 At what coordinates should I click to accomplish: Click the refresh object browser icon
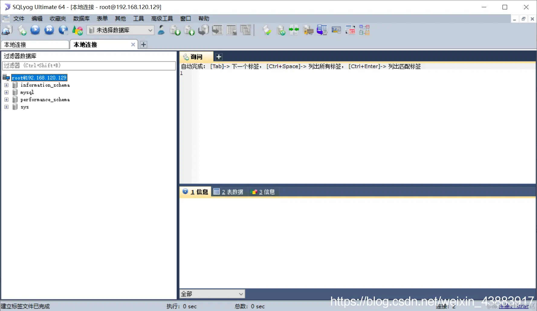point(77,30)
